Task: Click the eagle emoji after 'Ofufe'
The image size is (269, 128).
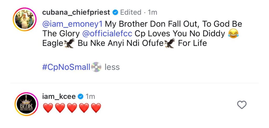Action: pyautogui.click(x=170, y=43)
